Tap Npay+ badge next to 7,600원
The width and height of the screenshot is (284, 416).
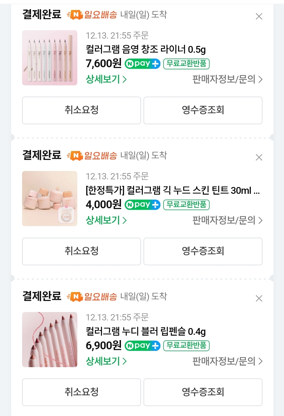[142, 64]
